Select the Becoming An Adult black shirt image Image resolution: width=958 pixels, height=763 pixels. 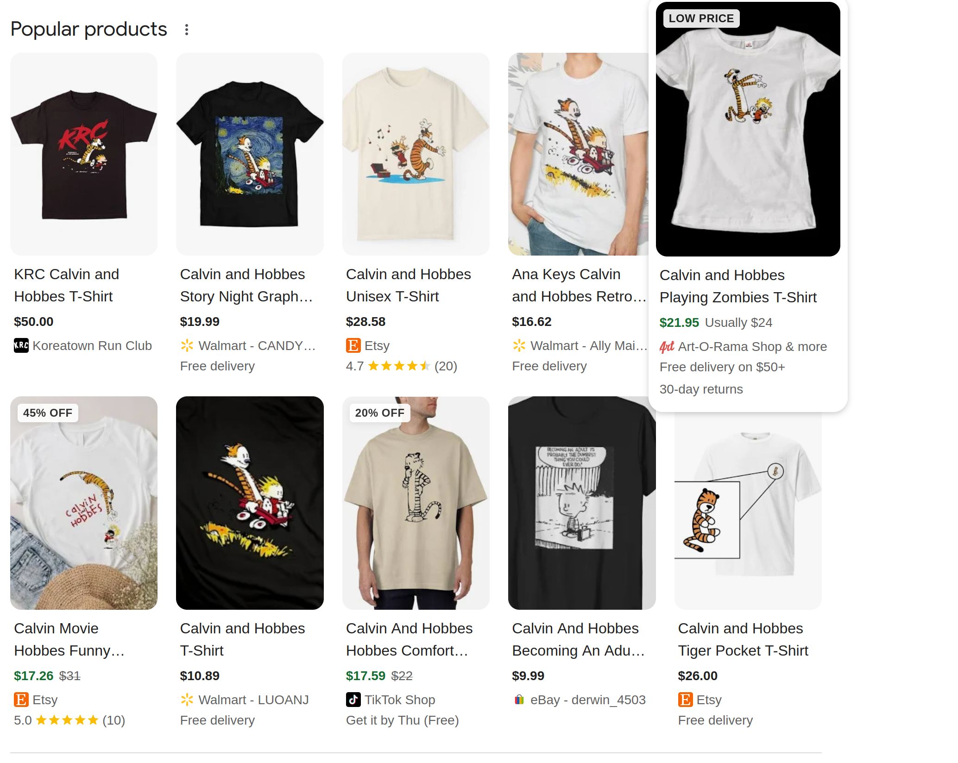click(x=582, y=503)
